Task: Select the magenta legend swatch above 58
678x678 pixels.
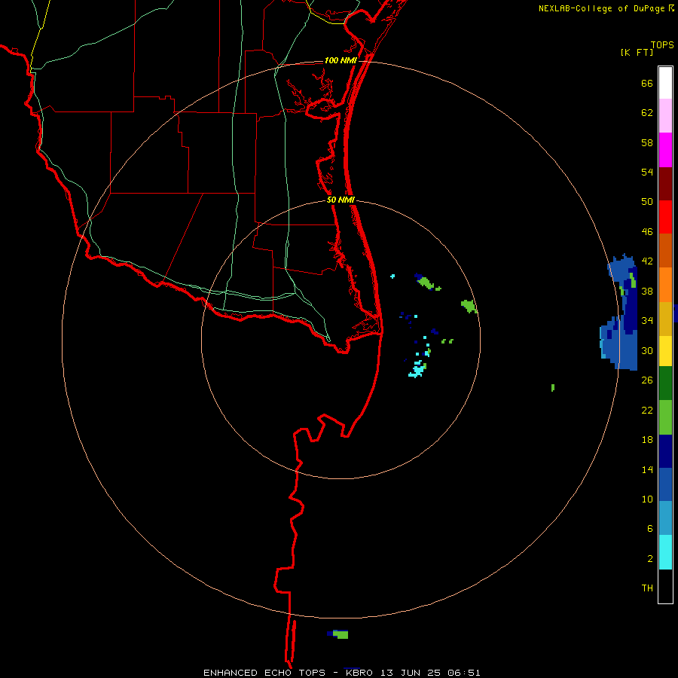Action: [x=665, y=150]
